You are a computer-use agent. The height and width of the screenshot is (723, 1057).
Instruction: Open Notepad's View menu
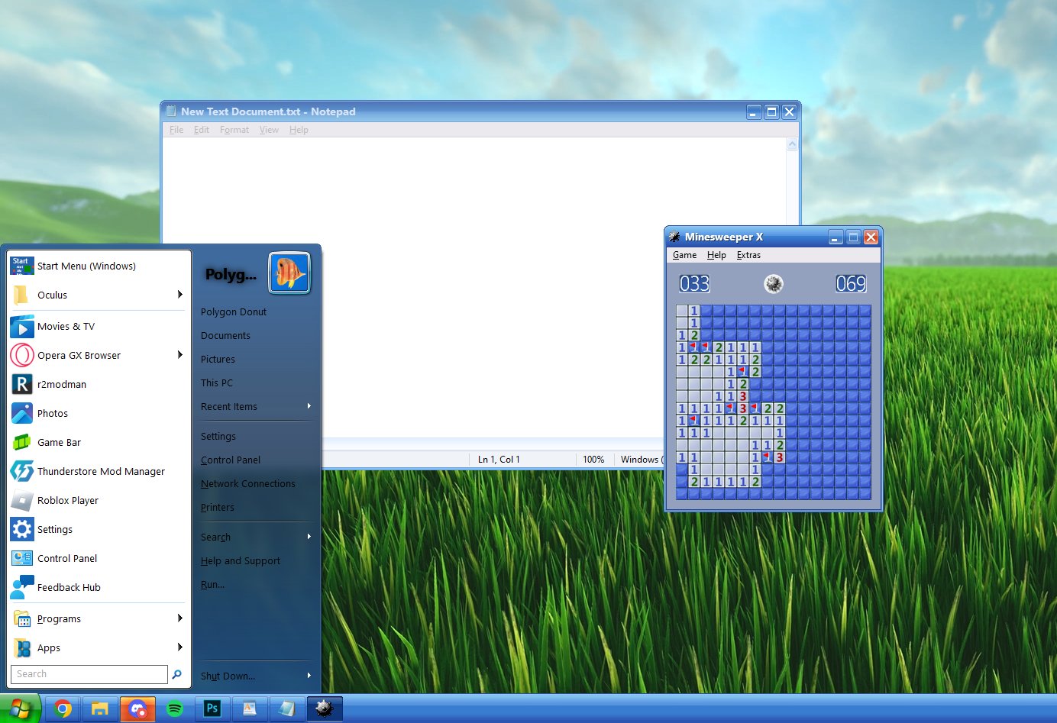coord(269,130)
